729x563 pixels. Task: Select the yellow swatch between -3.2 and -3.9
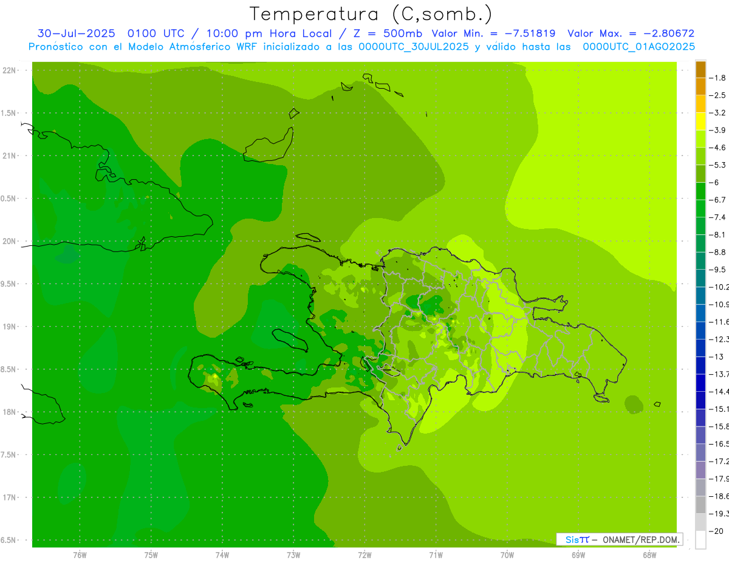point(700,121)
